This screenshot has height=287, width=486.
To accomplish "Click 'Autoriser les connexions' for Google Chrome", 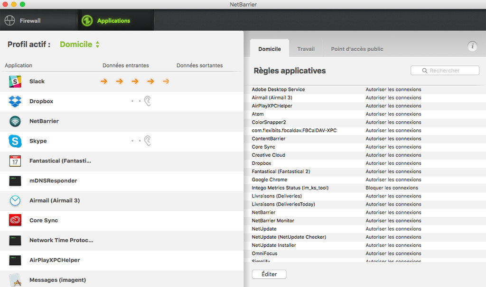I will [393, 179].
